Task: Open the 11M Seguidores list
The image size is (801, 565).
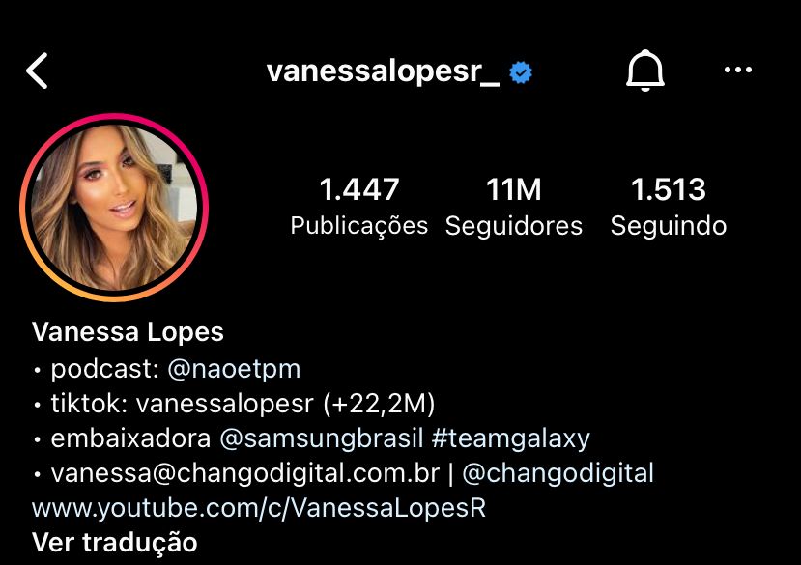Action: [513, 207]
